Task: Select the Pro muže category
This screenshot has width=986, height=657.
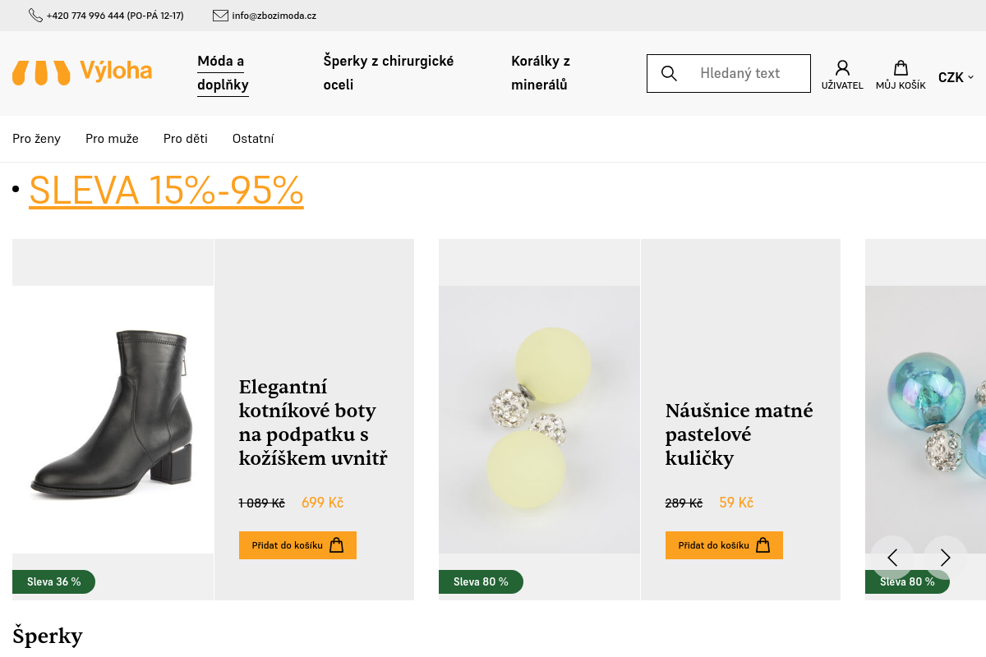Action: (112, 139)
